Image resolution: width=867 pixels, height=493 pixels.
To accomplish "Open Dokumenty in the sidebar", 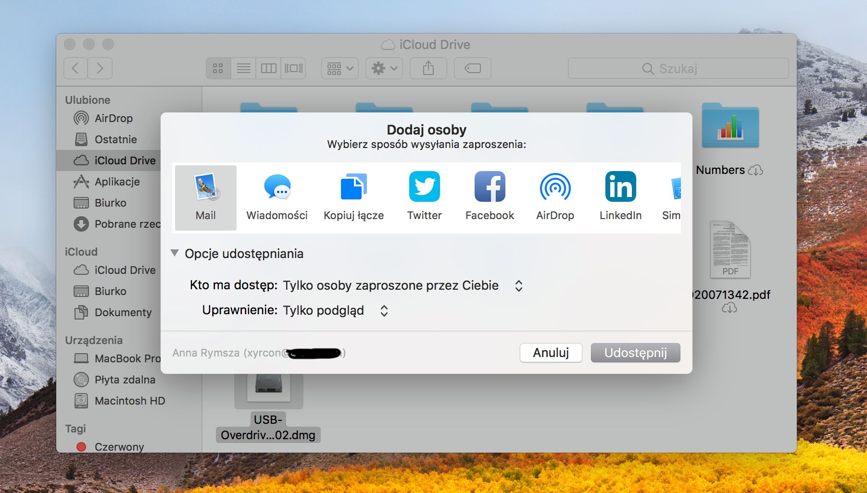I will coord(109,312).
